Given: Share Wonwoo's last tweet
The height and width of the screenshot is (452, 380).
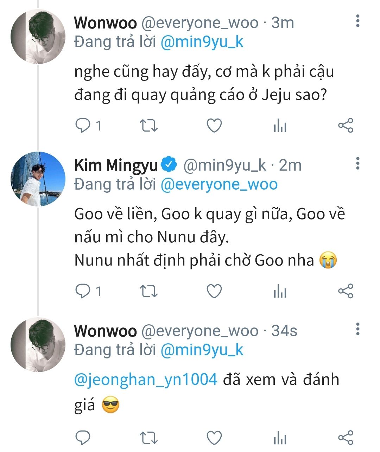Looking at the screenshot, I should (345, 438).
